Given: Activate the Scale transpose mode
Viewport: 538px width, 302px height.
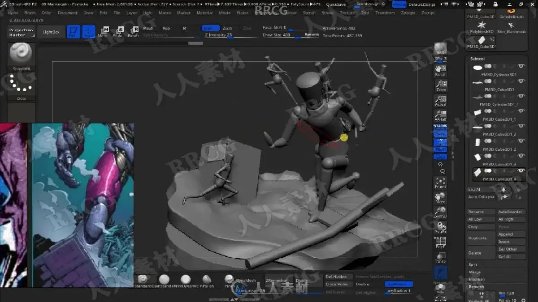Looking at the screenshot, I should point(118,31).
